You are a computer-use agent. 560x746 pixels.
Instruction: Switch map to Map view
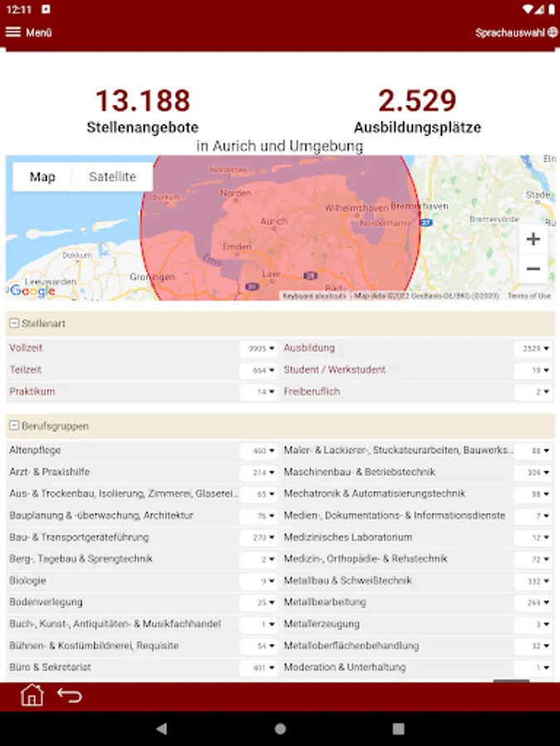[x=42, y=177]
